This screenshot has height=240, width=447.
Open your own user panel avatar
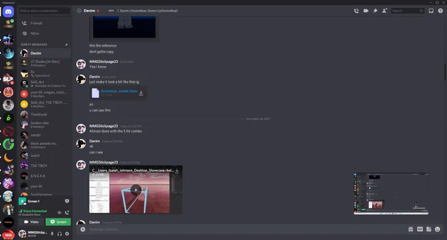(x=22, y=233)
